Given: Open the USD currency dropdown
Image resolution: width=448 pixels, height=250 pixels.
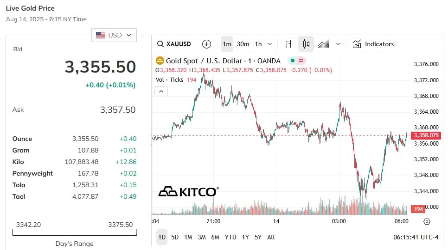Looking at the screenshot, I should pos(114,35).
